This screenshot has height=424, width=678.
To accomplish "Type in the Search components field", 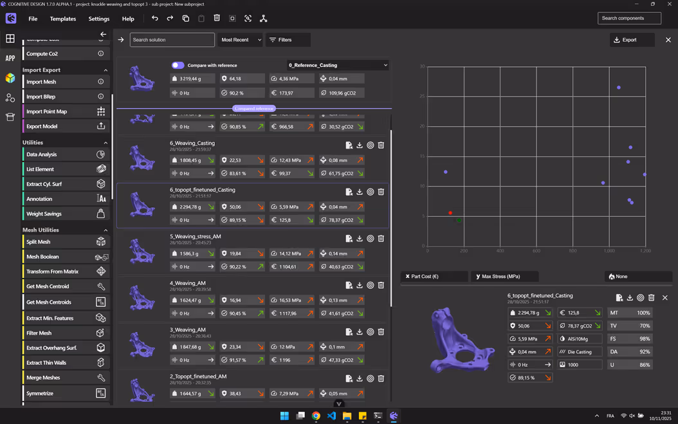I will [629, 18].
